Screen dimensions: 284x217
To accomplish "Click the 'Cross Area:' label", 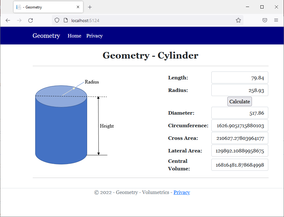I will coord(183,138).
